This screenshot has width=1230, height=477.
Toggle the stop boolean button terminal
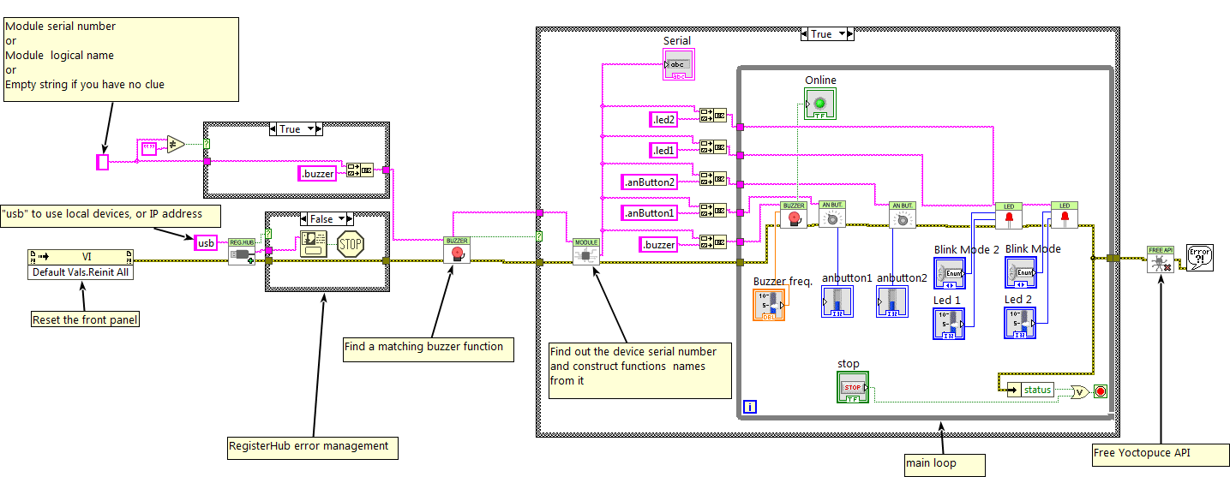[x=853, y=386]
